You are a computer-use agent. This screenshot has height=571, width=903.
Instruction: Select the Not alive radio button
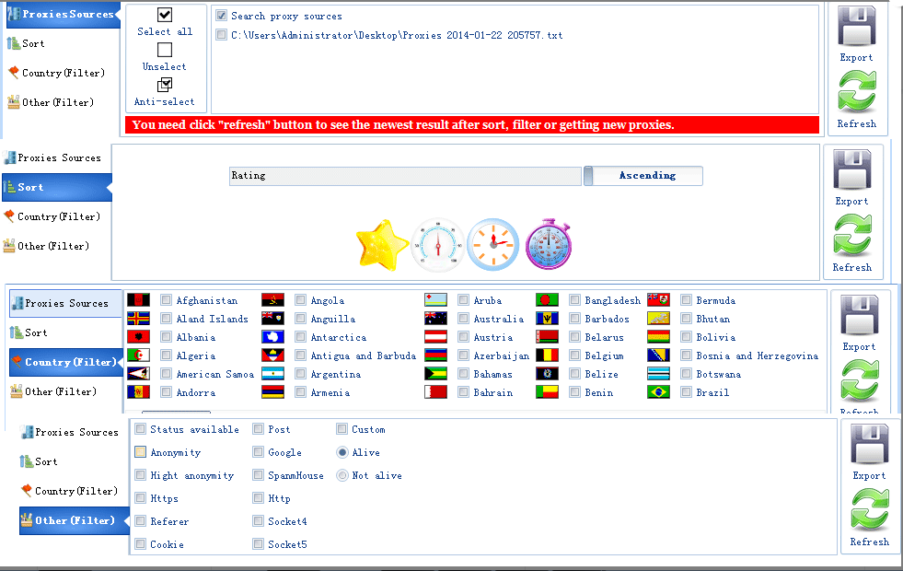coord(342,475)
